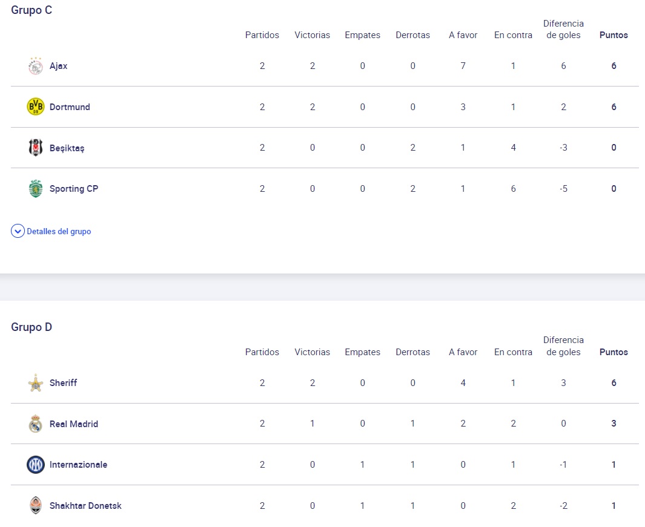Click the Grupo C heading
Viewport: 645px width, 527px height.
pyautogui.click(x=31, y=10)
